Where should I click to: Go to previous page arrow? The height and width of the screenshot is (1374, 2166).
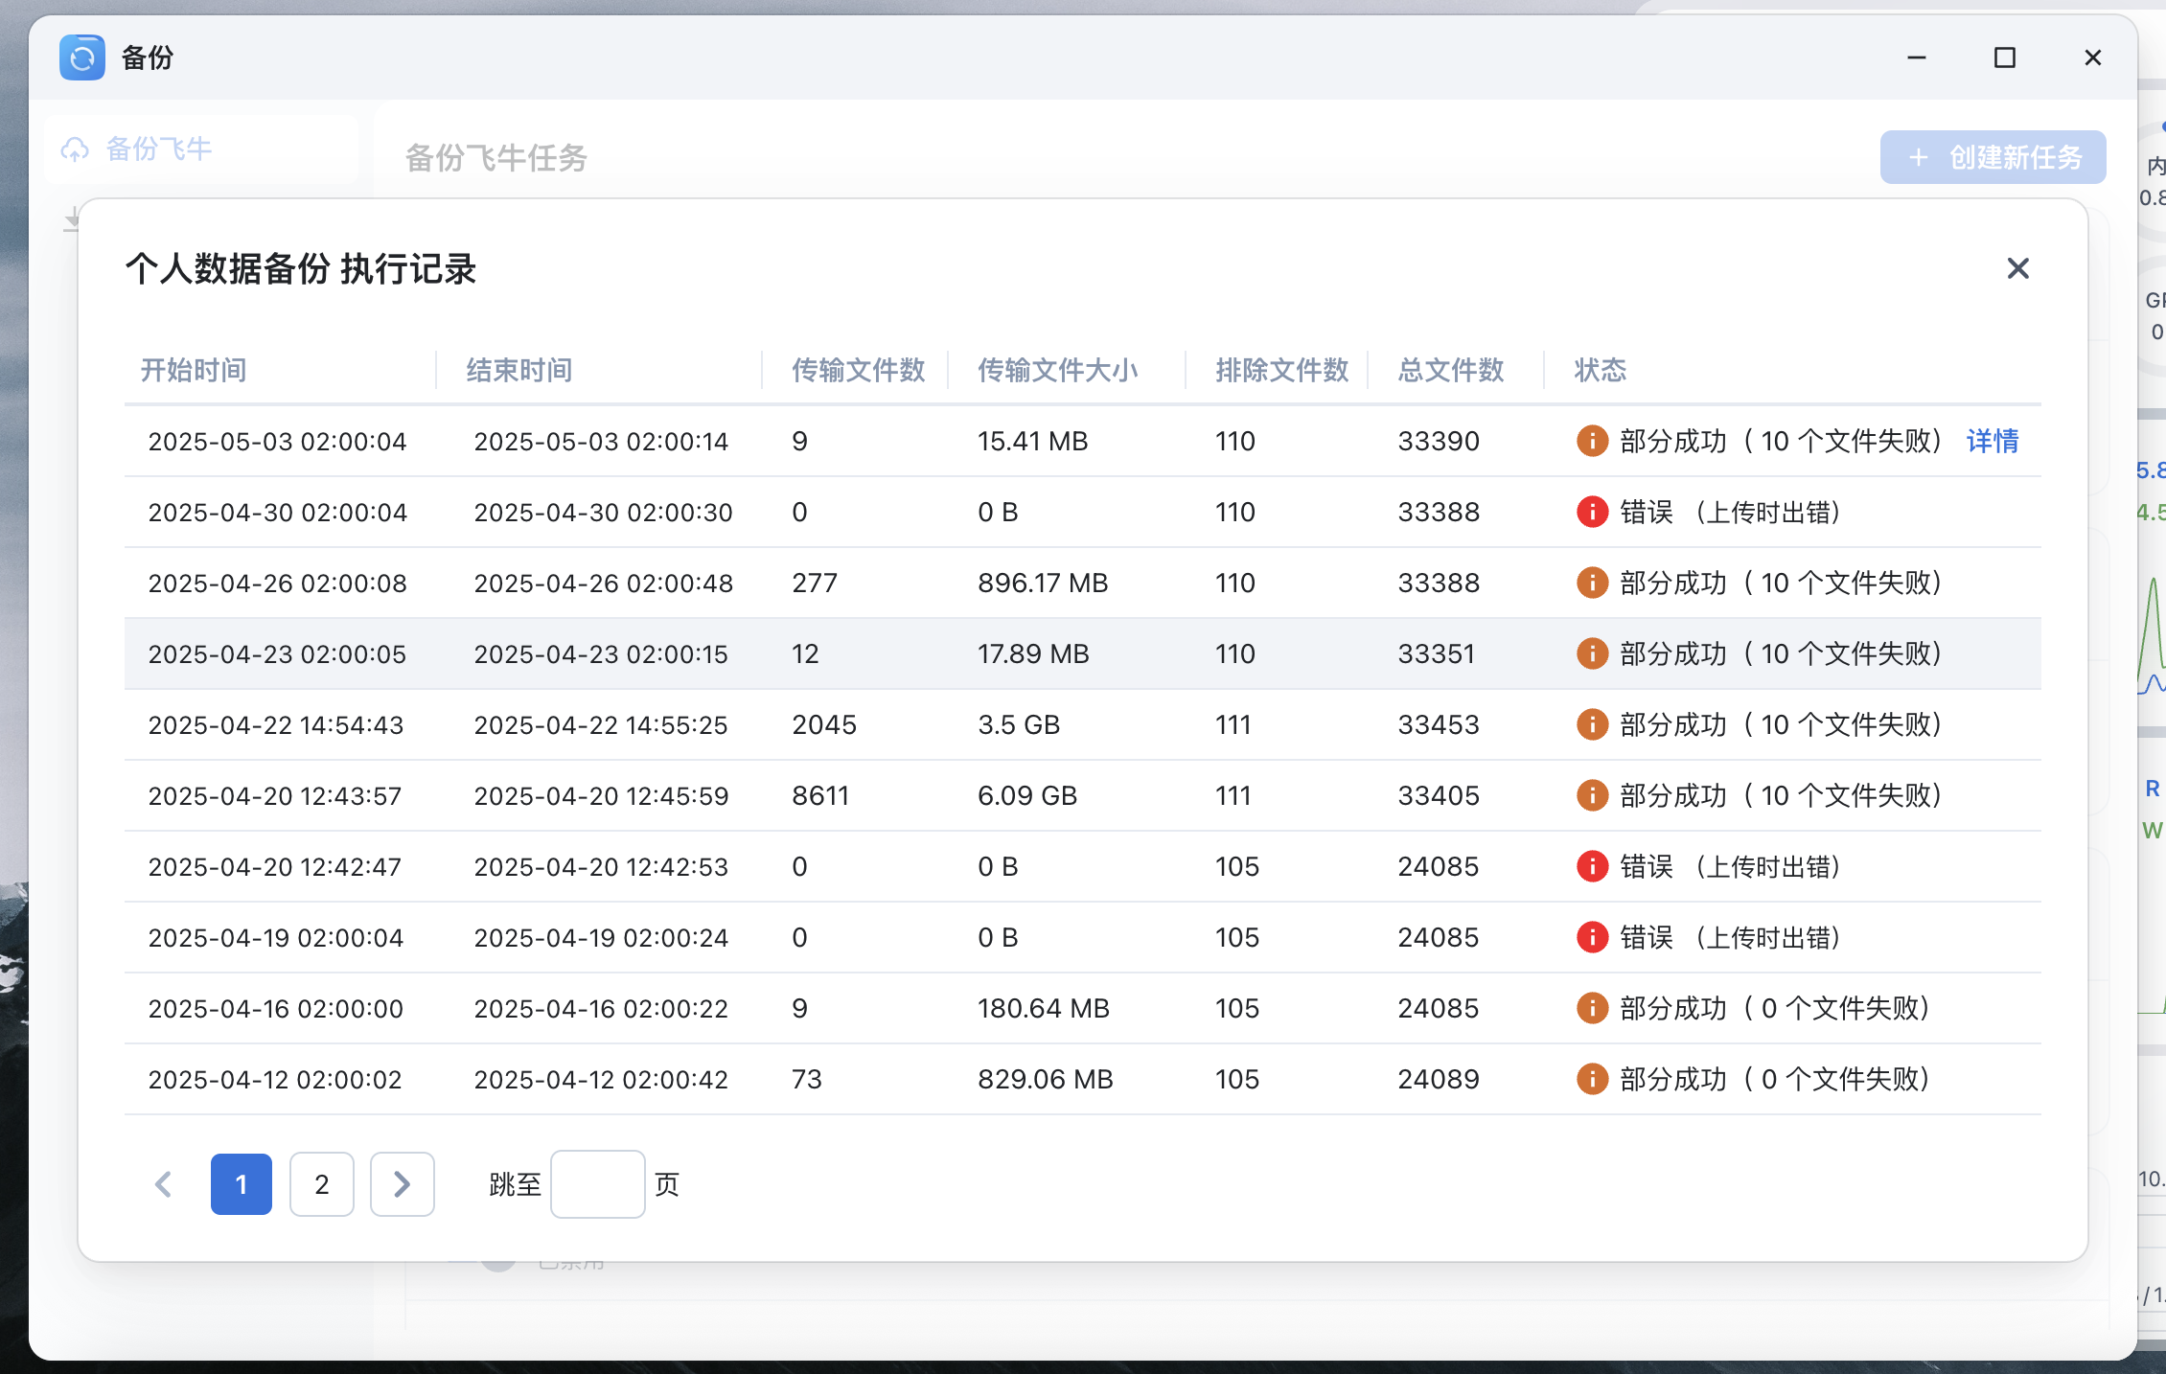click(x=163, y=1184)
